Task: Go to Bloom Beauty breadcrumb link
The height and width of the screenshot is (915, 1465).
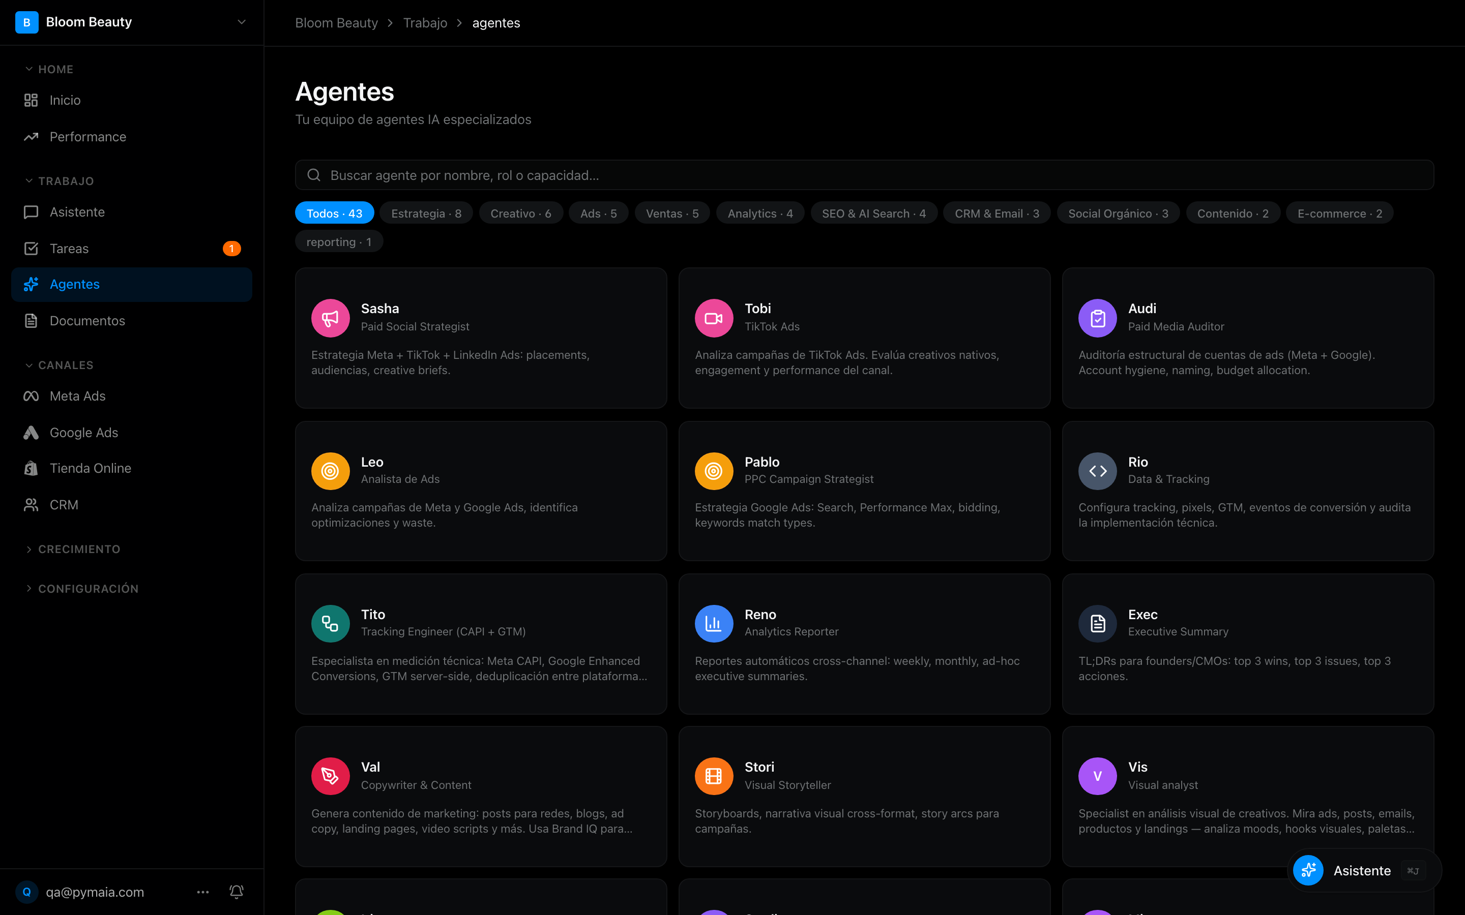Action: pos(336,23)
